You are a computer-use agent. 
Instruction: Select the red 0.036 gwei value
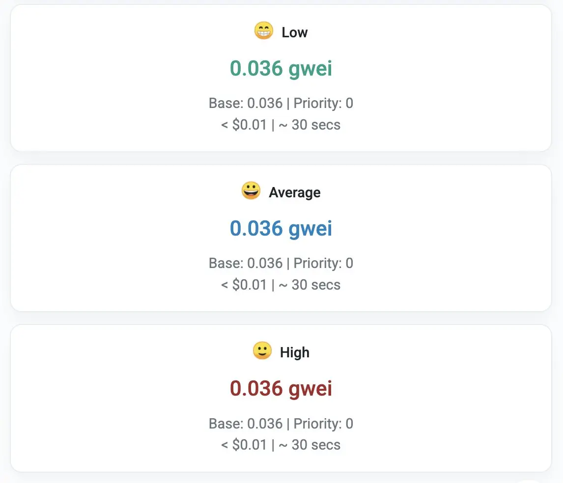pyautogui.click(x=281, y=389)
